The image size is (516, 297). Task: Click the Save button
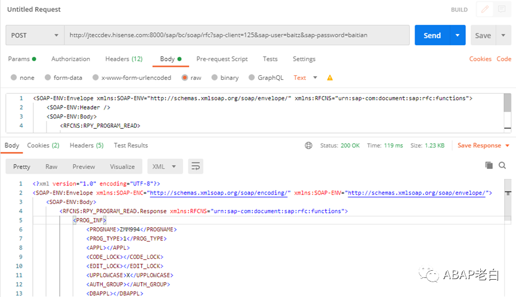[483, 35]
